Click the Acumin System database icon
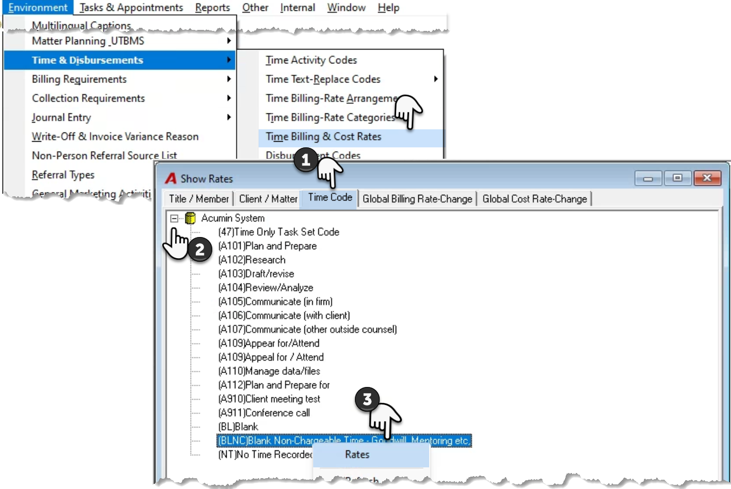This screenshot has height=489, width=731. click(190, 218)
